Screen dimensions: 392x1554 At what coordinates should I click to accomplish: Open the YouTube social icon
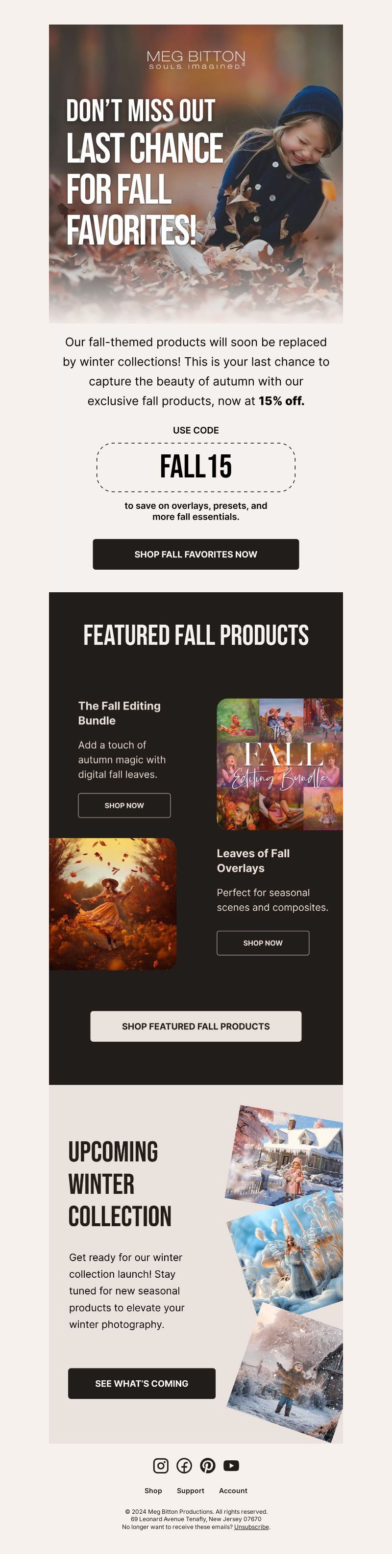point(231,1465)
